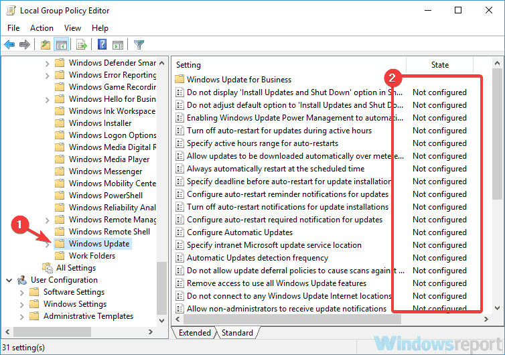The width and height of the screenshot is (505, 355).
Task: Switch to the Extended tab
Action: click(x=194, y=333)
